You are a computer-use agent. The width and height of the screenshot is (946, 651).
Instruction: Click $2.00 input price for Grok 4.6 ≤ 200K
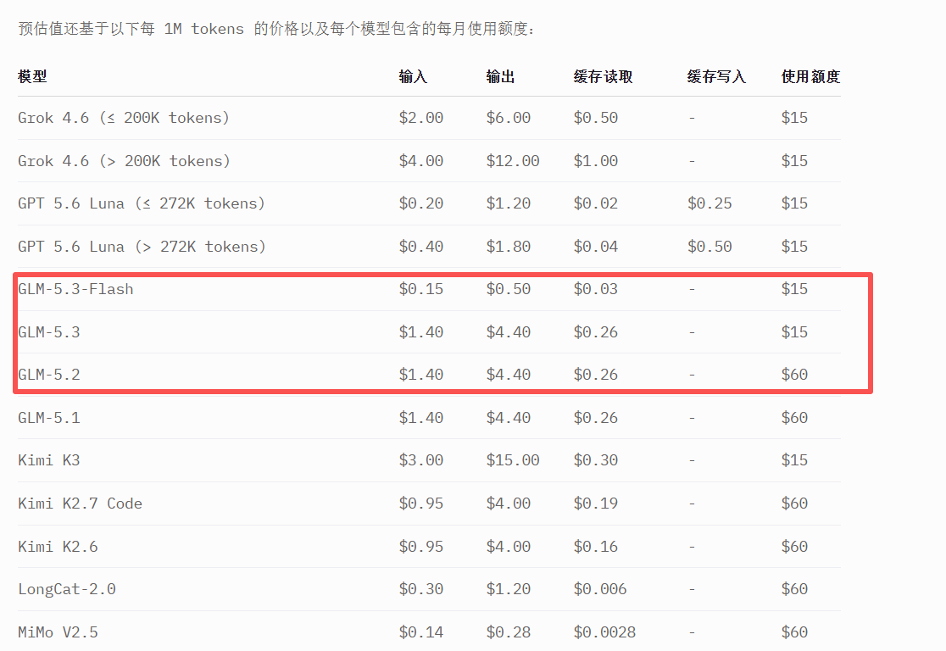pyautogui.click(x=421, y=118)
